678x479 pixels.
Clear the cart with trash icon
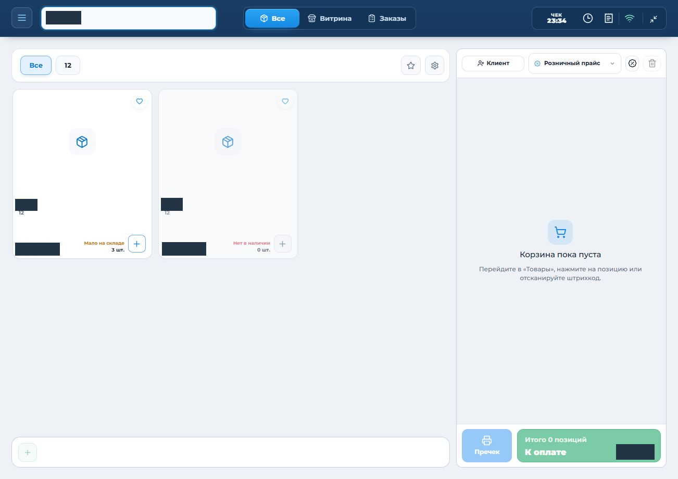(652, 64)
